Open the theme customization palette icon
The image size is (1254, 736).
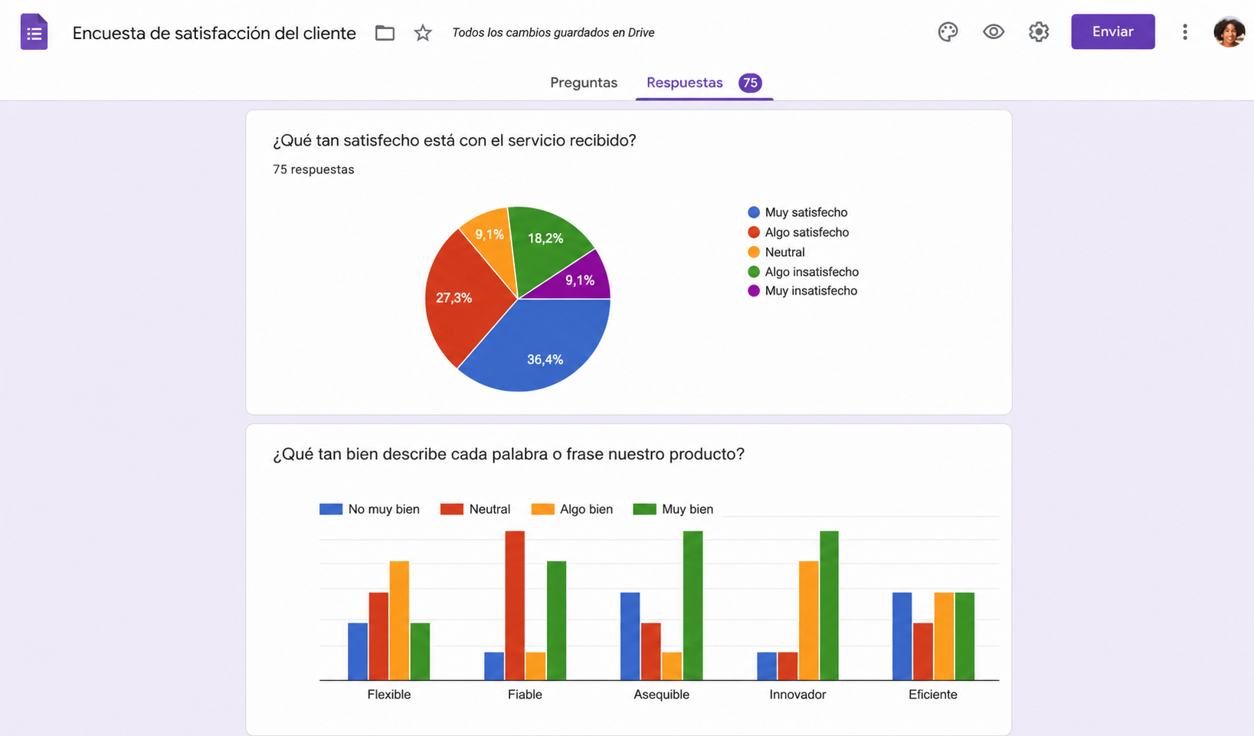948,32
